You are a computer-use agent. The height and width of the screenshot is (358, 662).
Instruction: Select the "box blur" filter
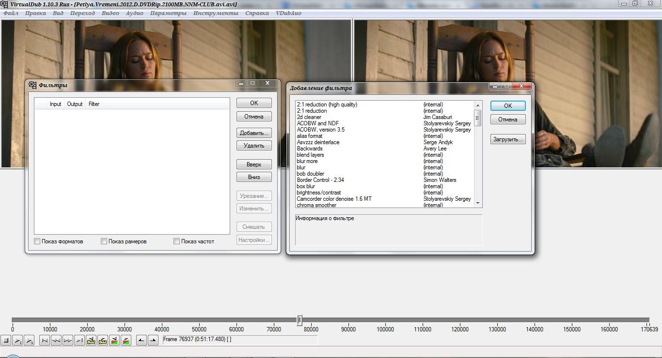[384, 186]
